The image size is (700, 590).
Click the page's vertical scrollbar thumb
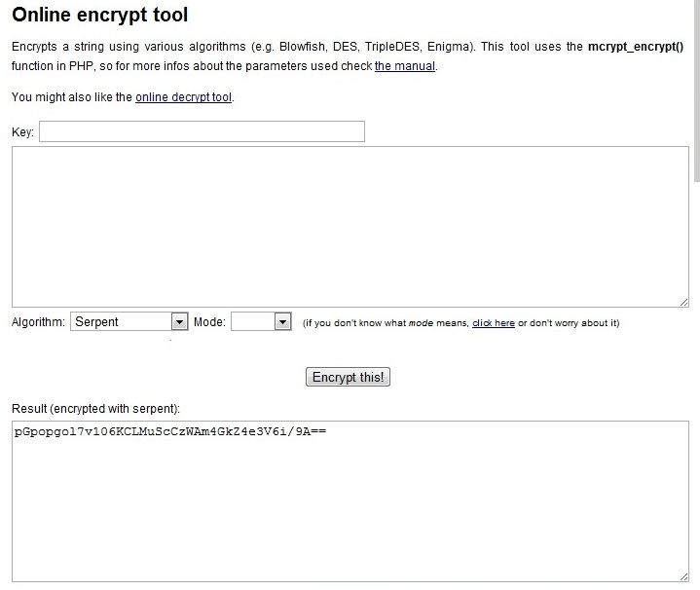[x=697, y=91]
